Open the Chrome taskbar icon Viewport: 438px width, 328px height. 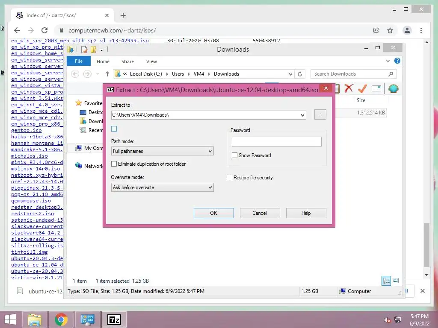coord(61,319)
